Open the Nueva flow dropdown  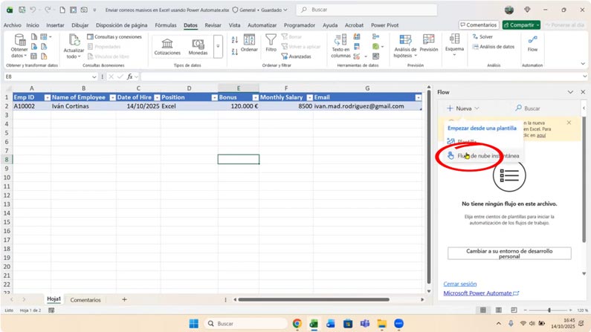point(462,108)
